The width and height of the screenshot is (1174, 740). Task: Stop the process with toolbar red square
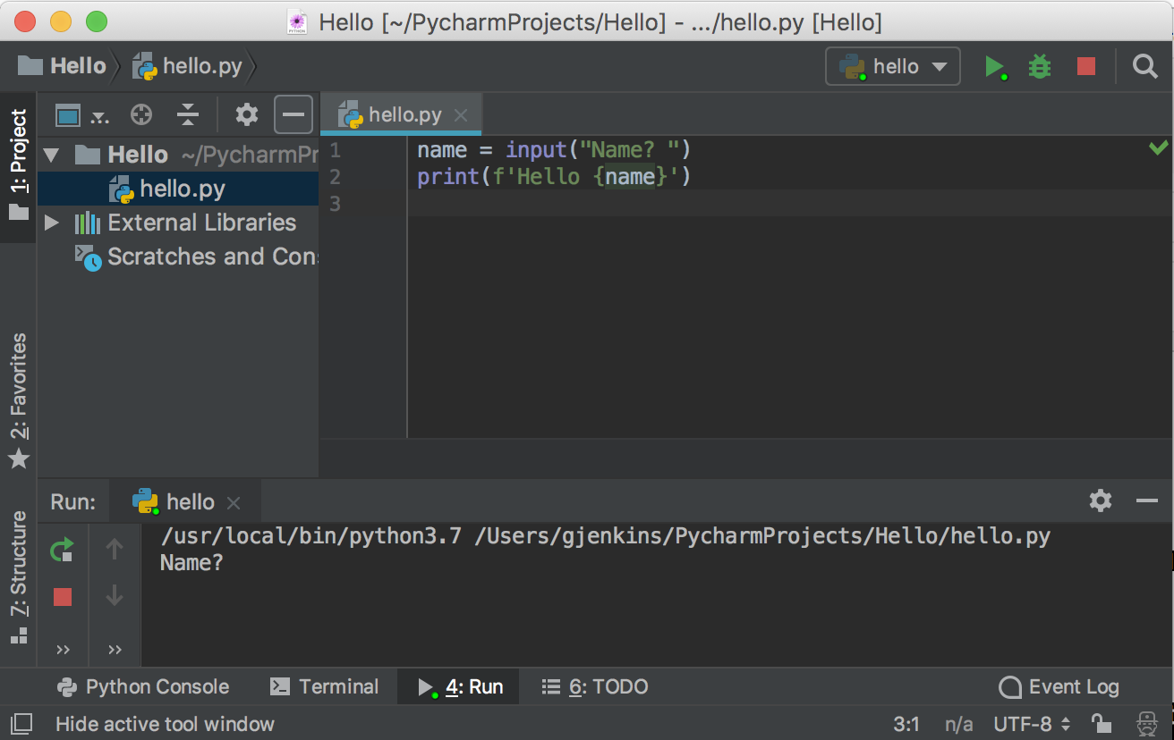click(x=1085, y=67)
